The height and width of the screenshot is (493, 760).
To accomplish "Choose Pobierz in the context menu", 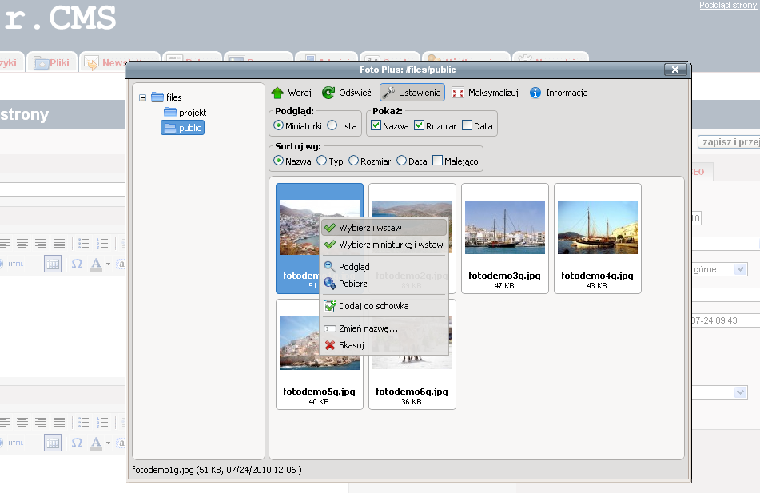I will pyautogui.click(x=384, y=284).
